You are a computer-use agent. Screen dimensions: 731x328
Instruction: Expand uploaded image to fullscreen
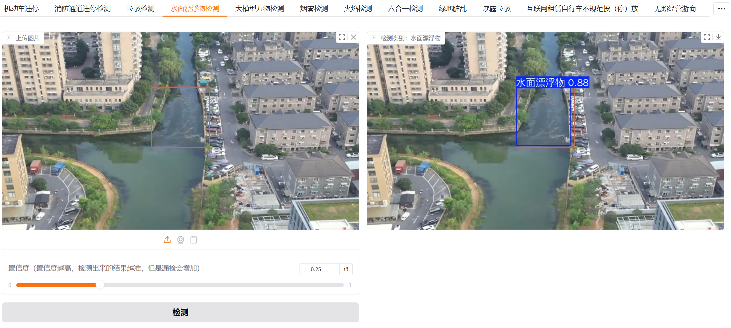pyautogui.click(x=342, y=37)
